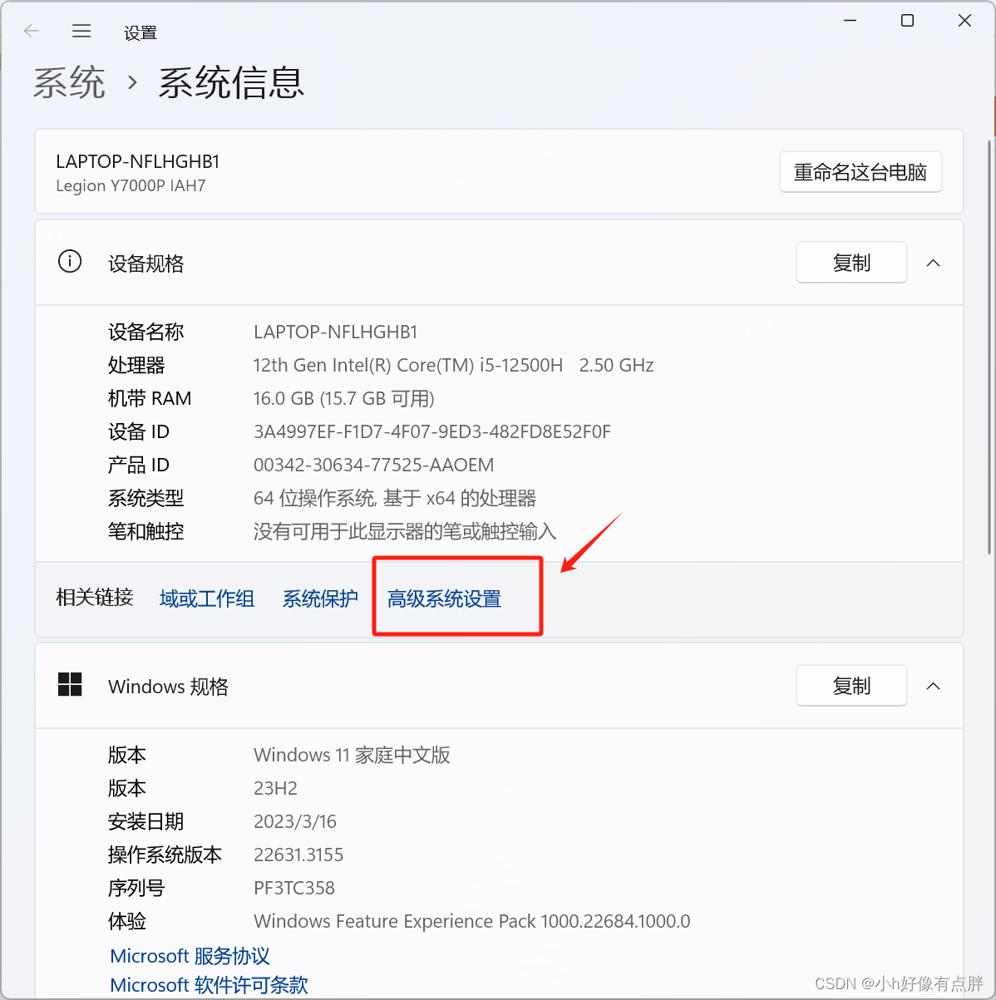
Task: Click 重命名这台电脑 button
Action: (860, 172)
